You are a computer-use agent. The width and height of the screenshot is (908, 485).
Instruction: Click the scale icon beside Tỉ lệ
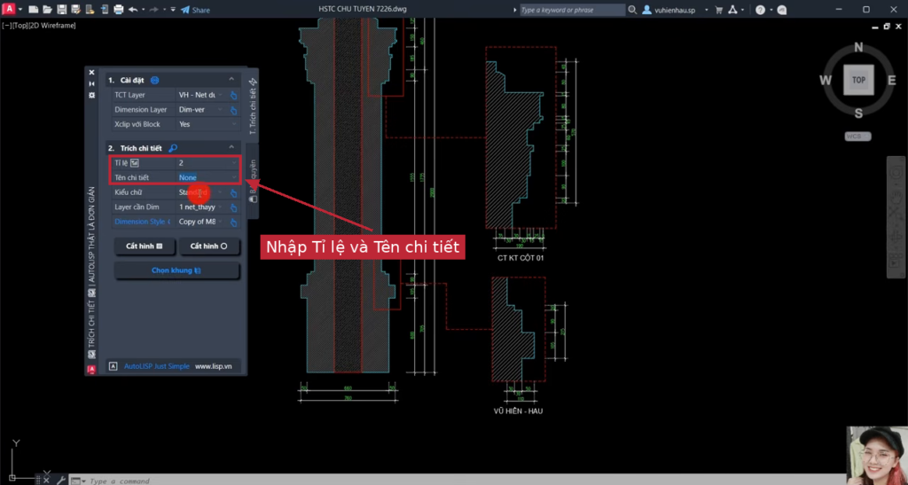click(135, 163)
